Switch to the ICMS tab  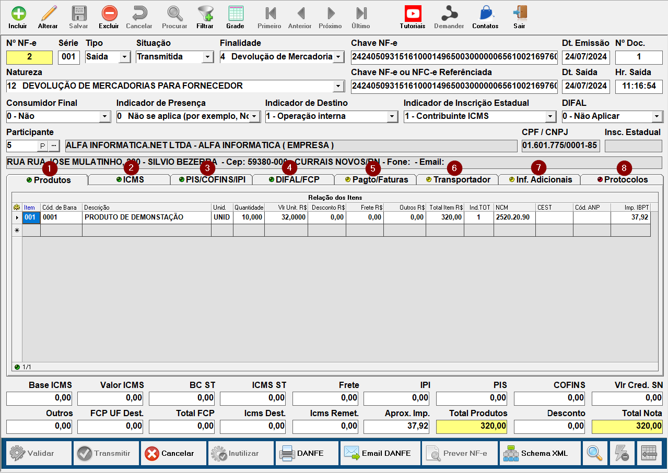click(x=130, y=180)
